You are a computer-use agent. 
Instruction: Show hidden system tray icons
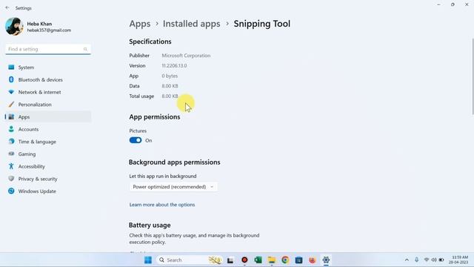(407, 260)
